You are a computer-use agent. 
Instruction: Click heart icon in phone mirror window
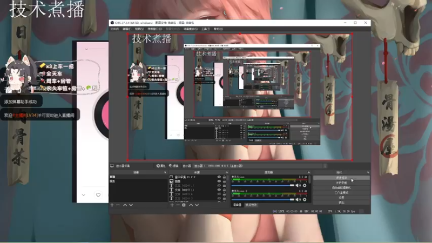pyautogui.click(x=98, y=195)
